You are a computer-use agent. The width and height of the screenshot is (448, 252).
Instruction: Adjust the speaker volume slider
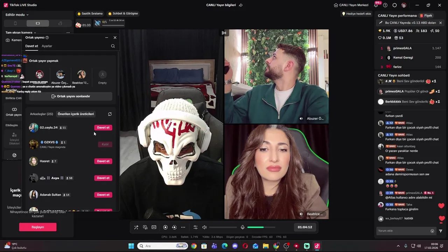(223, 227)
